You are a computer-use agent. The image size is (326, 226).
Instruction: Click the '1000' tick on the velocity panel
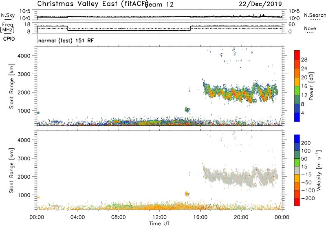click(x=24, y=195)
